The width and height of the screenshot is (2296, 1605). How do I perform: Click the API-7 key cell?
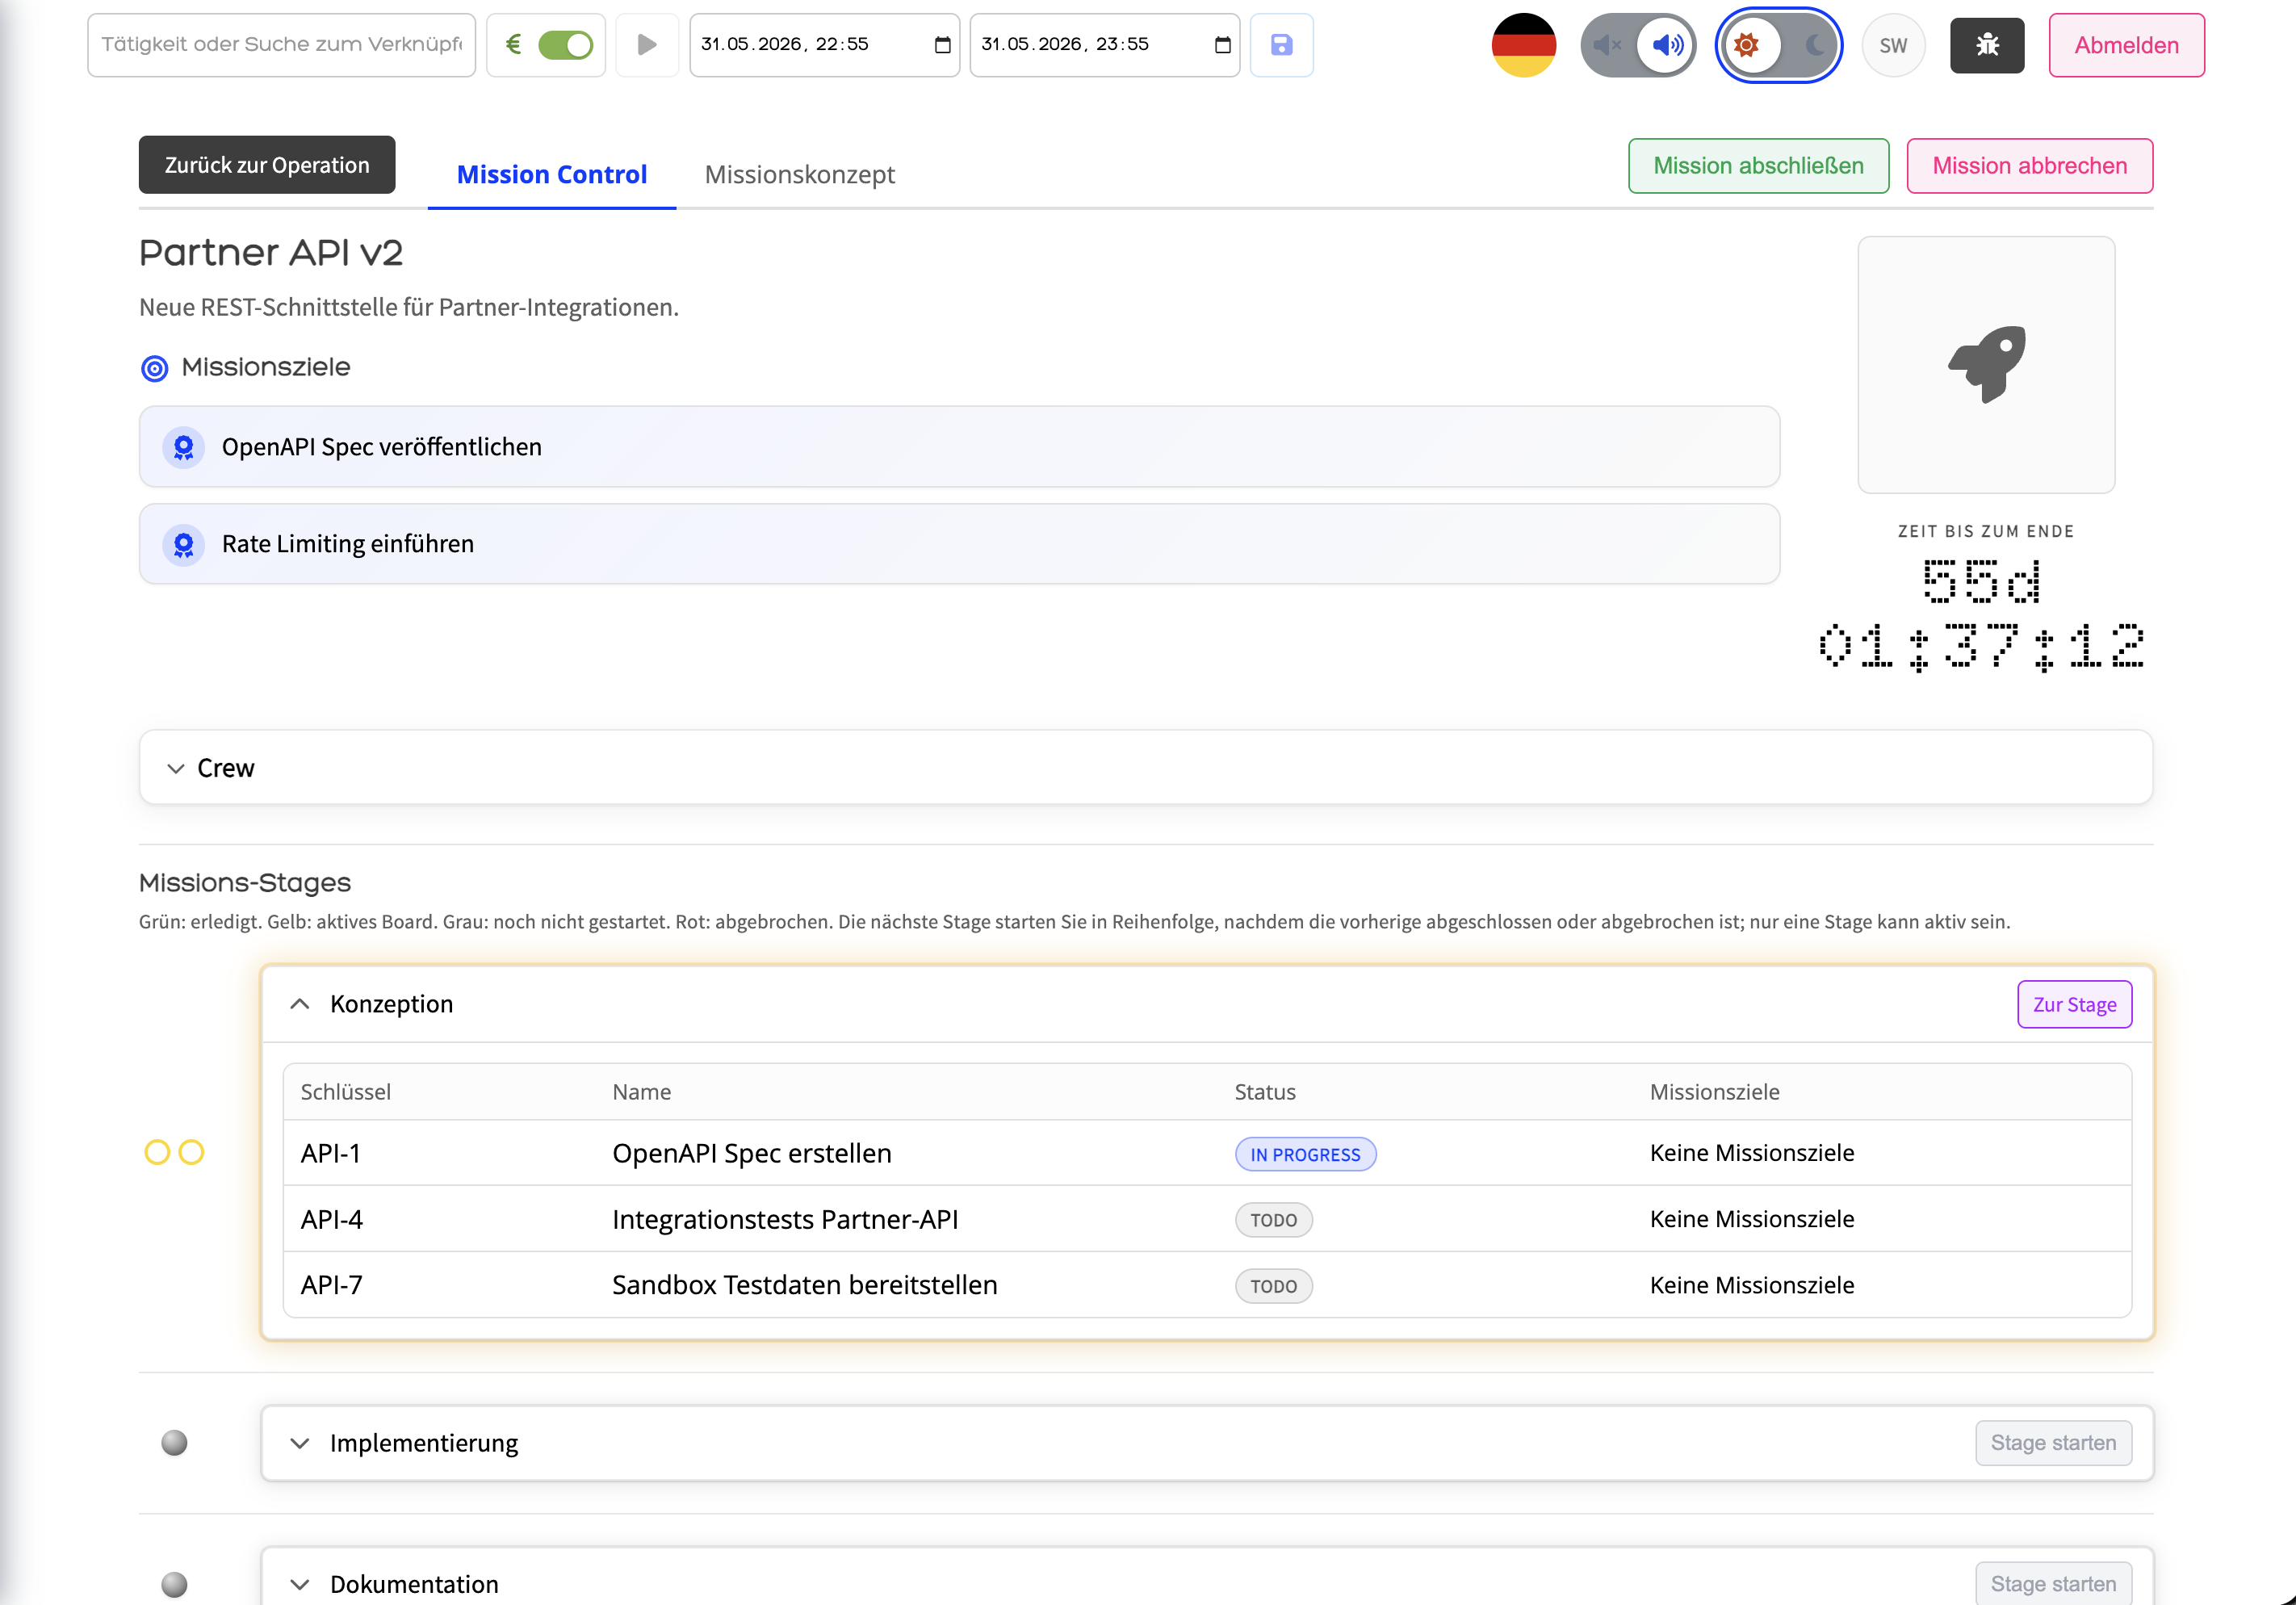pyautogui.click(x=332, y=1285)
